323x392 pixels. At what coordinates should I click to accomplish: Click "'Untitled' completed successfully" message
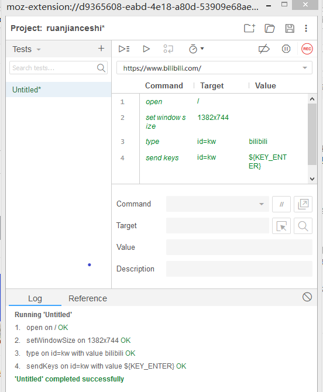[69, 379]
